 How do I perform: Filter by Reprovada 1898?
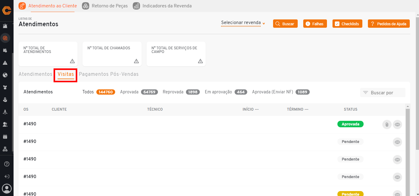181,92
